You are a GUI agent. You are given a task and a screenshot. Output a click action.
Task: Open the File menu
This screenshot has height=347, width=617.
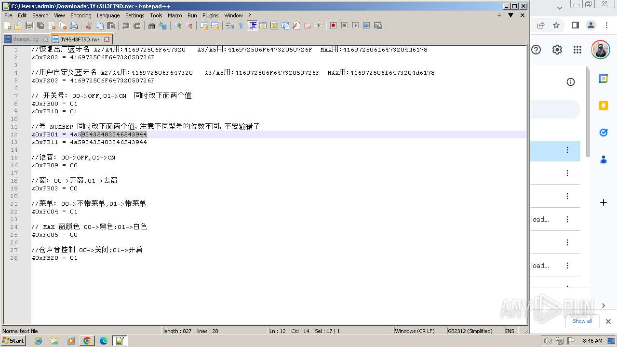8,15
